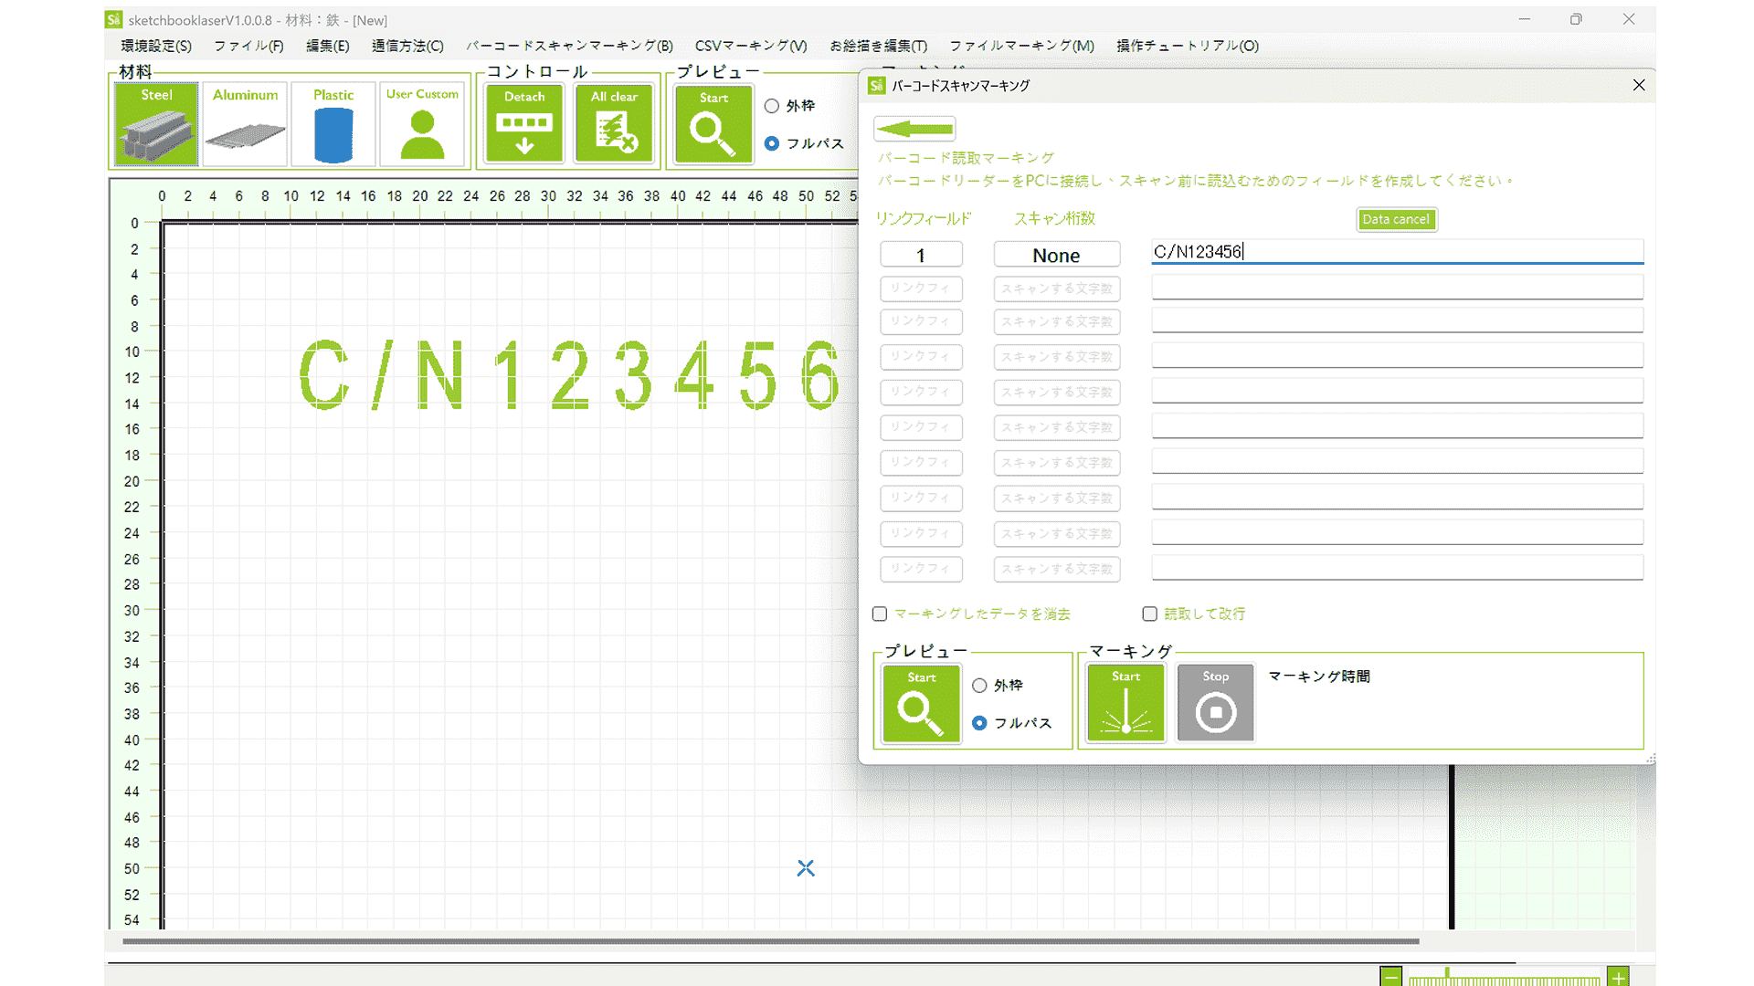The width and height of the screenshot is (1754, 986).
Task: Start preview in main toolbar
Action: pos(713,124)
